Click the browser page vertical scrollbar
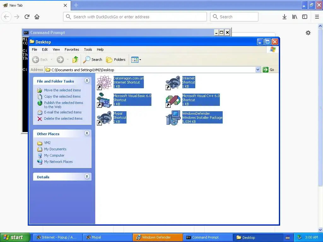 (320, 107)
